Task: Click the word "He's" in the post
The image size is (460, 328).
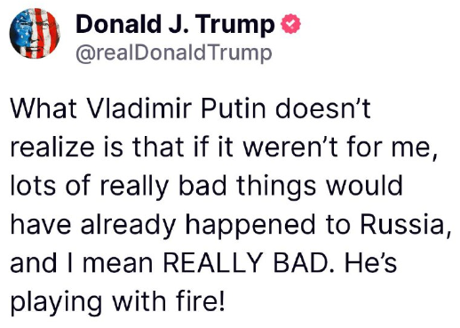Action: click(x=370, y=262)
